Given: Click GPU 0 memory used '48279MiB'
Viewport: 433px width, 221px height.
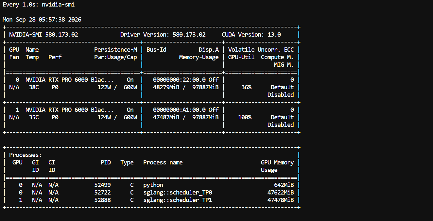Looking at the screenshot, I should pyautogui.click(x=166, y=87).
